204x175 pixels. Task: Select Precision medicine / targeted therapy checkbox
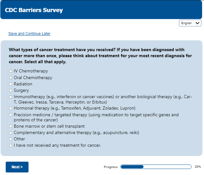coord(10,115)
